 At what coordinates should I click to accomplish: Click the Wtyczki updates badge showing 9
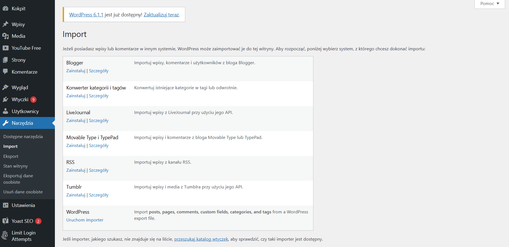click(33, 99)
